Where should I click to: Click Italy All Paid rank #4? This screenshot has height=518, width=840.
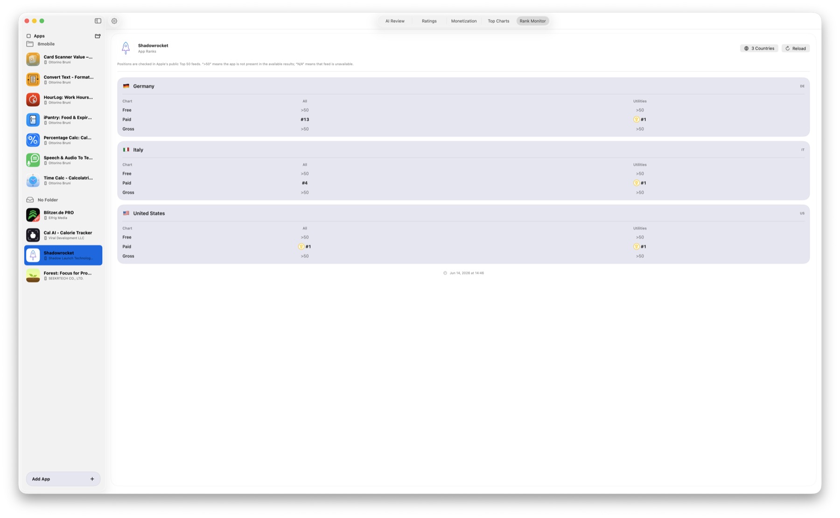pos(305,183)
